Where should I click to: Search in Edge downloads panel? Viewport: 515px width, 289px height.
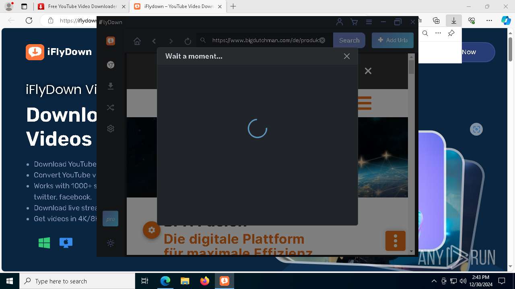[425, 33]
